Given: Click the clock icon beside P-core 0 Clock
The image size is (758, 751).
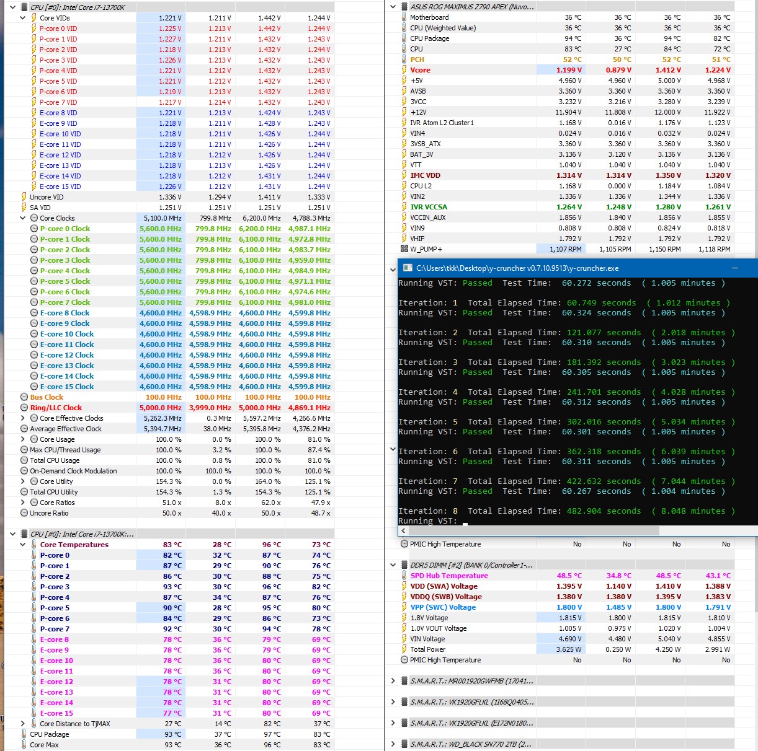Looking at the screenshot, I should point(34,229).
